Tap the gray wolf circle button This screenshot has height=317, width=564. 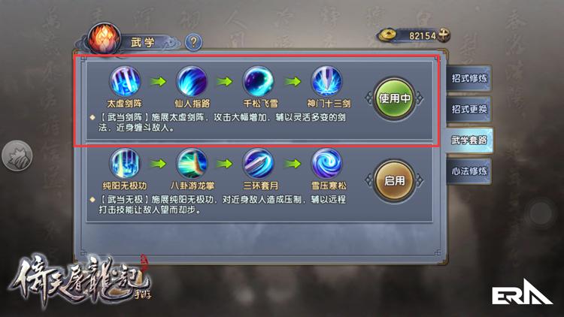pos(17,155)
